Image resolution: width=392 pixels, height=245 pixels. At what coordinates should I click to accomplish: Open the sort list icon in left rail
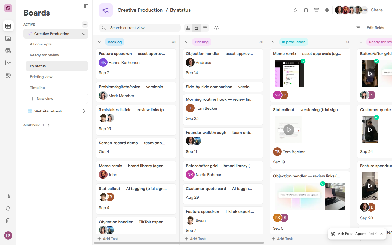pyautogui.click(x=8, y=196)
